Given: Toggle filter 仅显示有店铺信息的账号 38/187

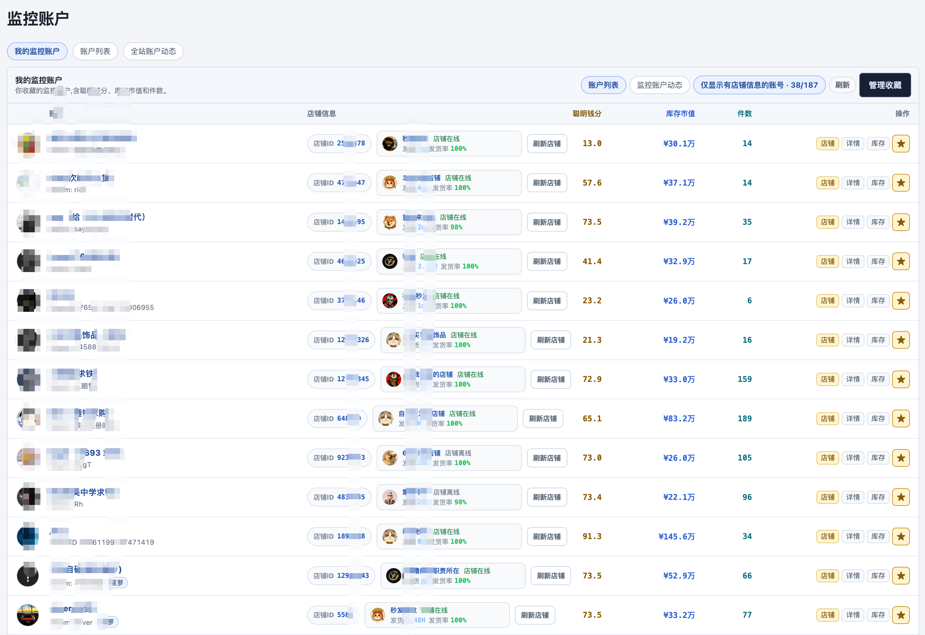Looking at the screenshot, I should tap(759, 85).
